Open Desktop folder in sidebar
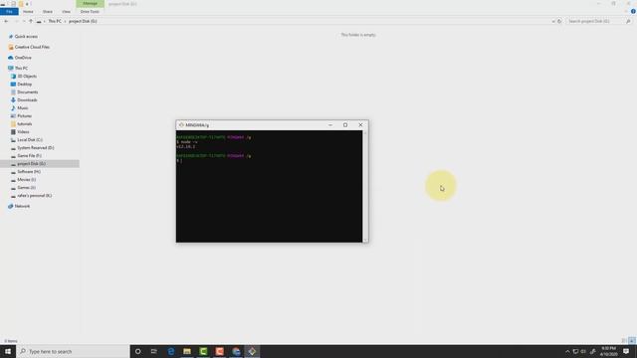 click(24, 84)
